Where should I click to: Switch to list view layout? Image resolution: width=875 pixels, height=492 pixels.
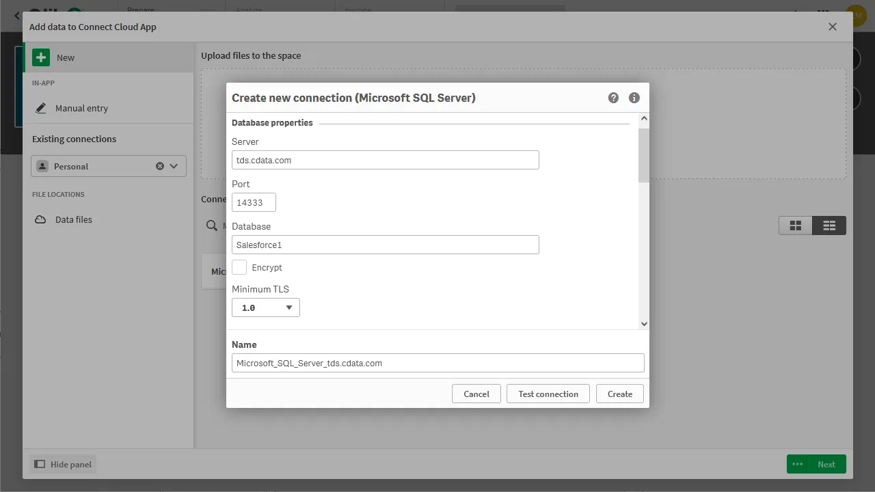(829, 225)
